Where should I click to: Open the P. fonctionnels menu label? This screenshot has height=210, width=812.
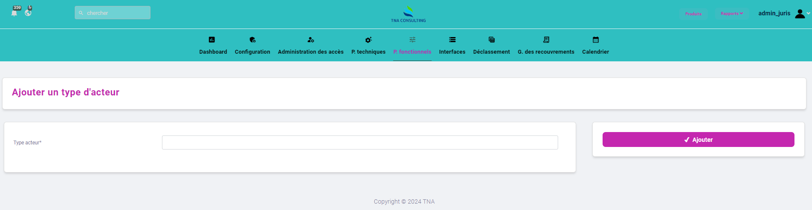[412, 52]
